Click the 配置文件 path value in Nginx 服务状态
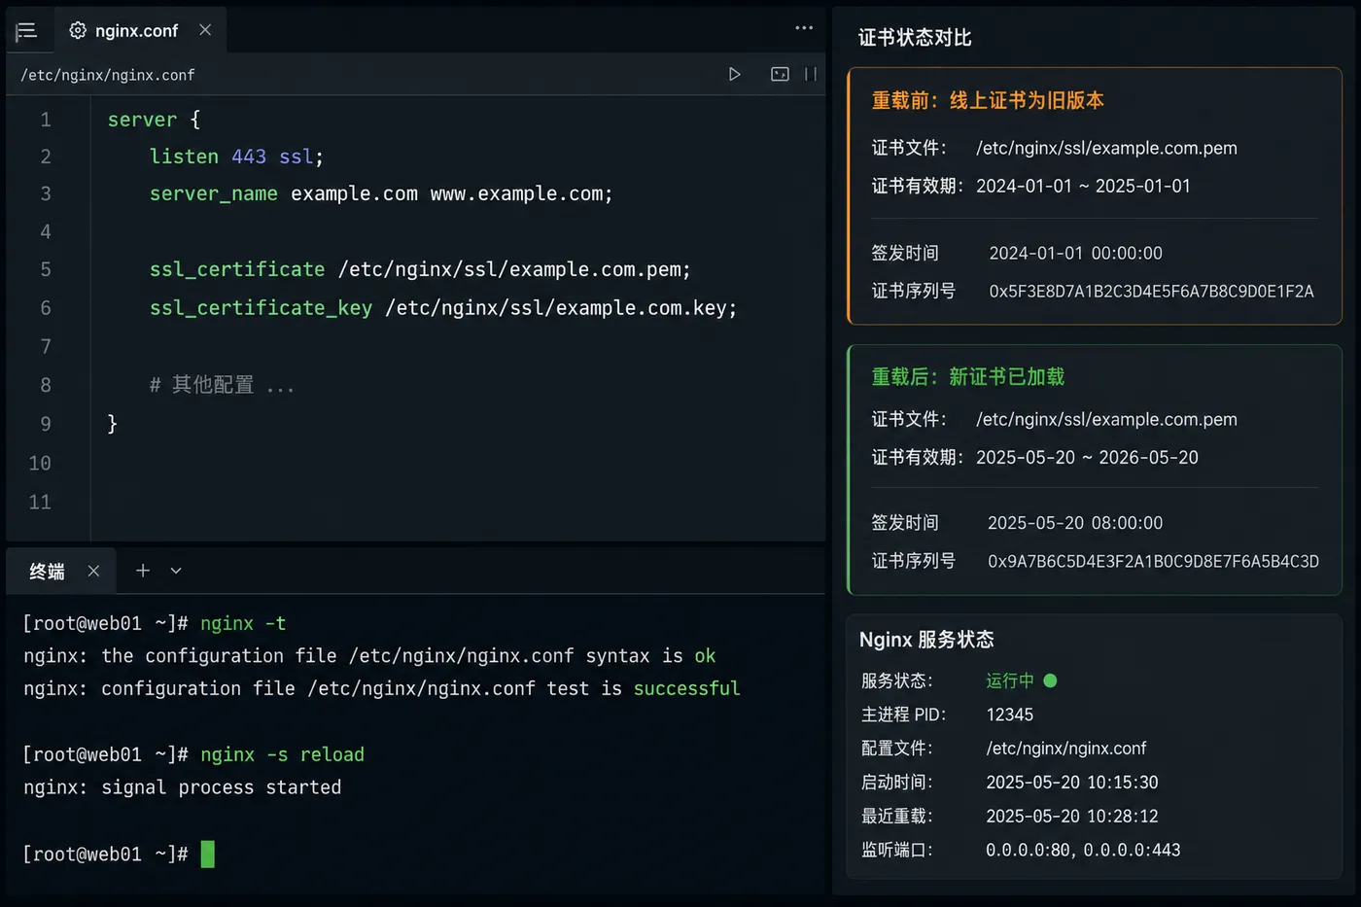Image resolution: width=1361 pixels, height=907 pixels. pos(1066,749)
